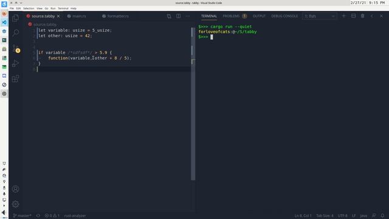This screenshot has width=389, height=219.
Task: Close the terminal panel
Action: point(381,16)
